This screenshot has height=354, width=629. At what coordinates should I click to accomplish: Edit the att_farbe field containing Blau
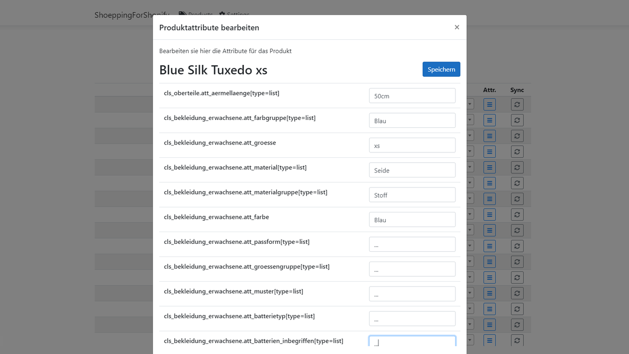(412, 220)
